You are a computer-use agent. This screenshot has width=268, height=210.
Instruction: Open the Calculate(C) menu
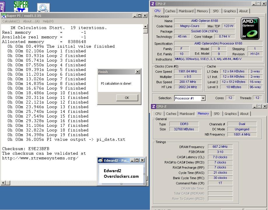click(x=11, y=21)
